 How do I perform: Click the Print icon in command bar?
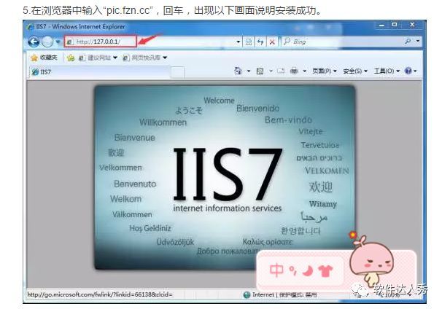point(294,71)
